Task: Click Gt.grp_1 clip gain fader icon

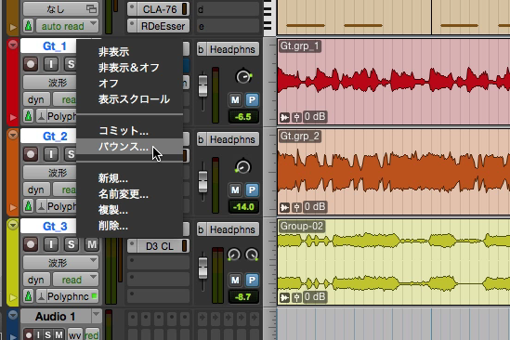Action: [x=296, y=117]
